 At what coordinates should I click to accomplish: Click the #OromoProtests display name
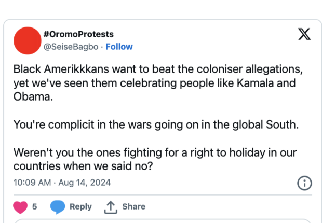point(79,34)
